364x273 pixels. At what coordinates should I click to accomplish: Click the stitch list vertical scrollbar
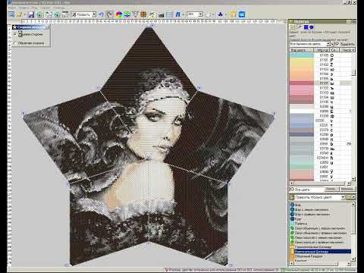pyautogui.click(x=353, y=233)
